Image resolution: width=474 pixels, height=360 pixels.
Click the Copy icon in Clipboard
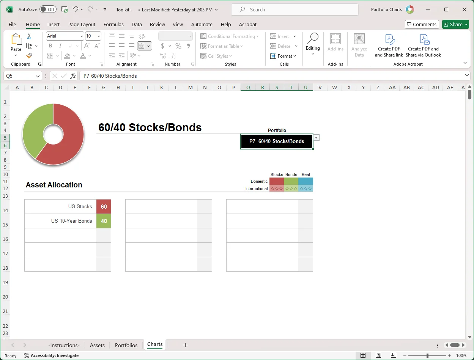coord(29,46)
